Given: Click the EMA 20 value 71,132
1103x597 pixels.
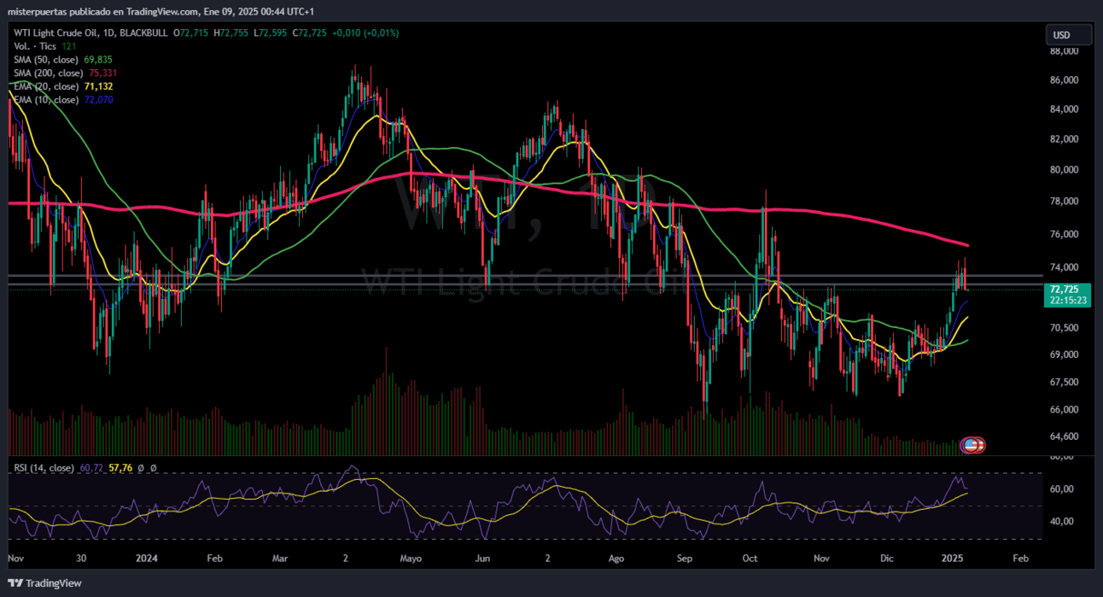Looking at the screenshot, I should pyautogui.click(x=99, y=86).
